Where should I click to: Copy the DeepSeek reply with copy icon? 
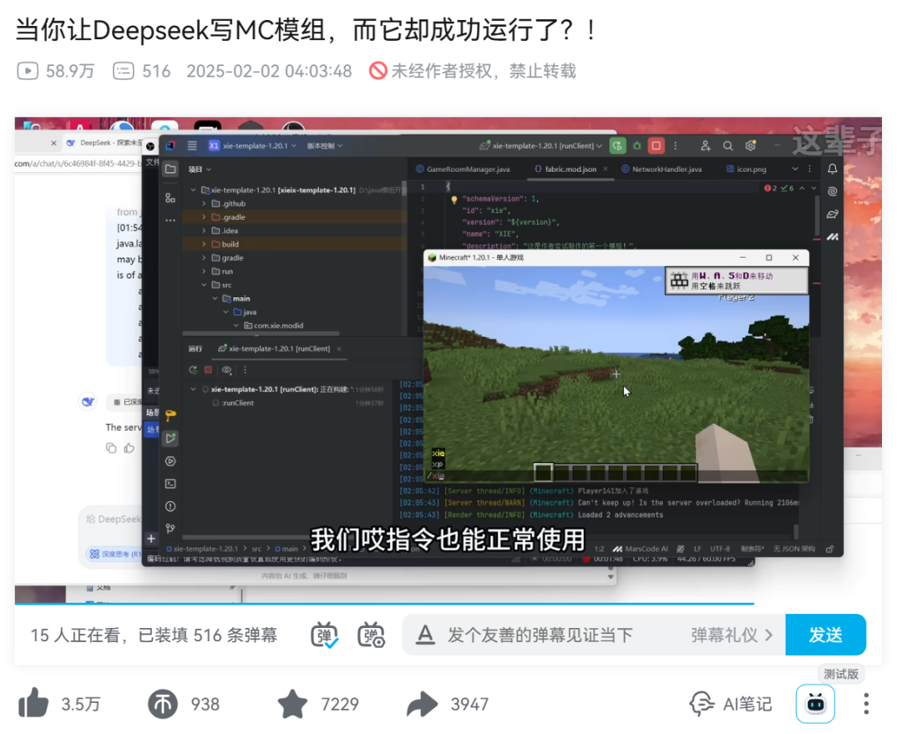(111, 448)
